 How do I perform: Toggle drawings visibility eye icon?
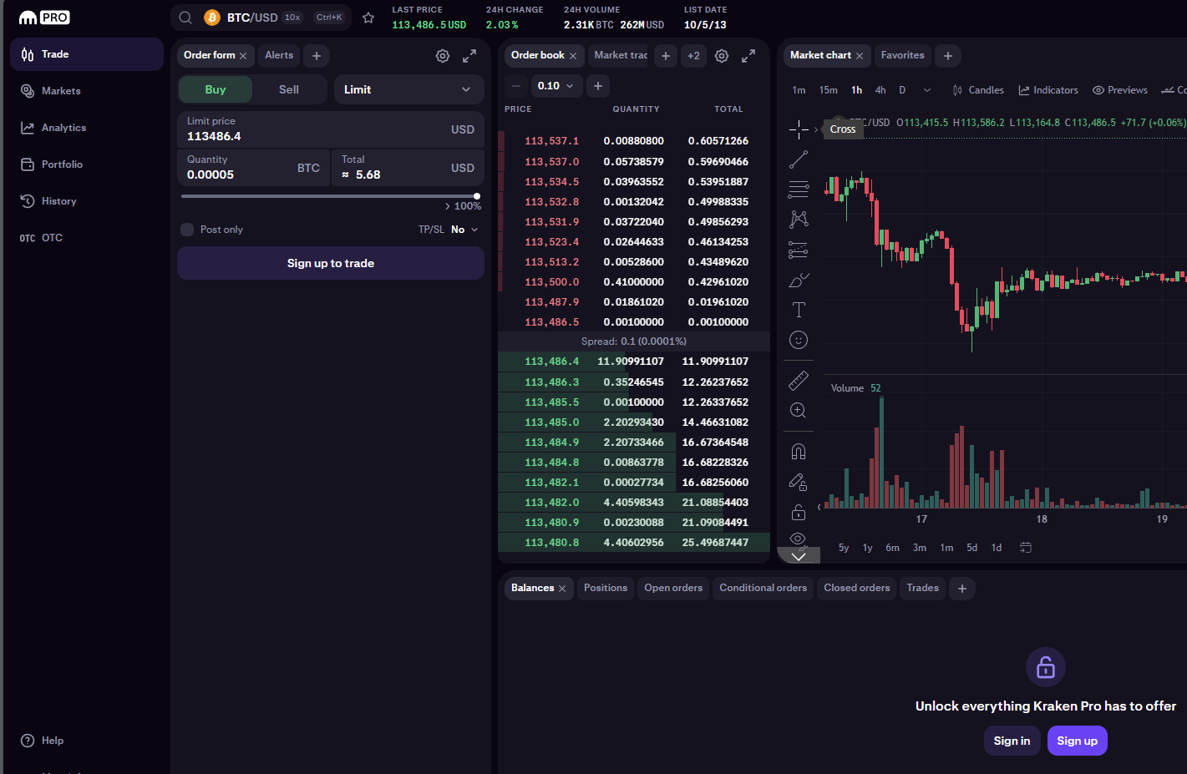798,539
